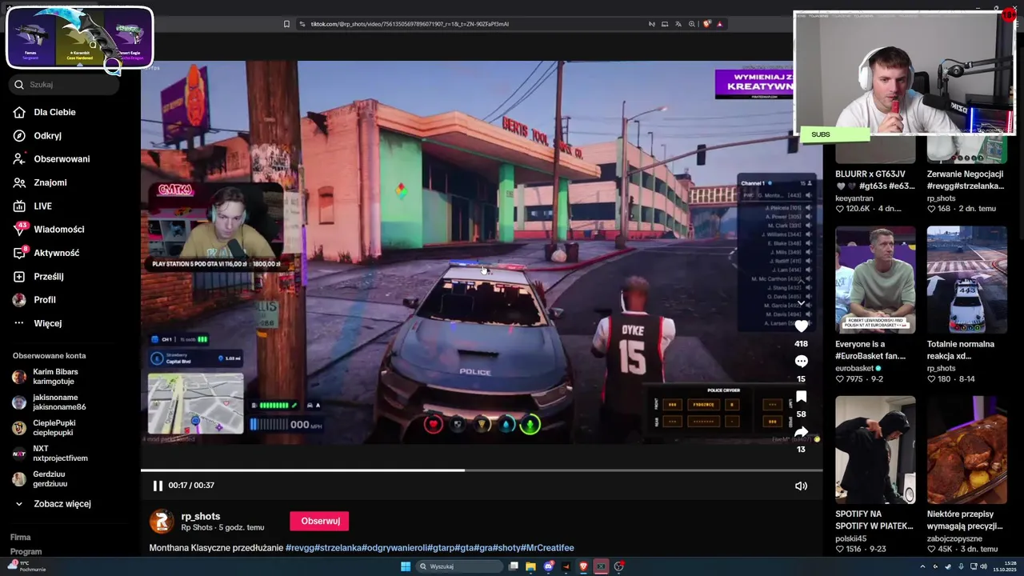Open Niektóre przepisy wymagają video thumbnail
Screen dimensions: 1024x576
[x=966, y=450]
